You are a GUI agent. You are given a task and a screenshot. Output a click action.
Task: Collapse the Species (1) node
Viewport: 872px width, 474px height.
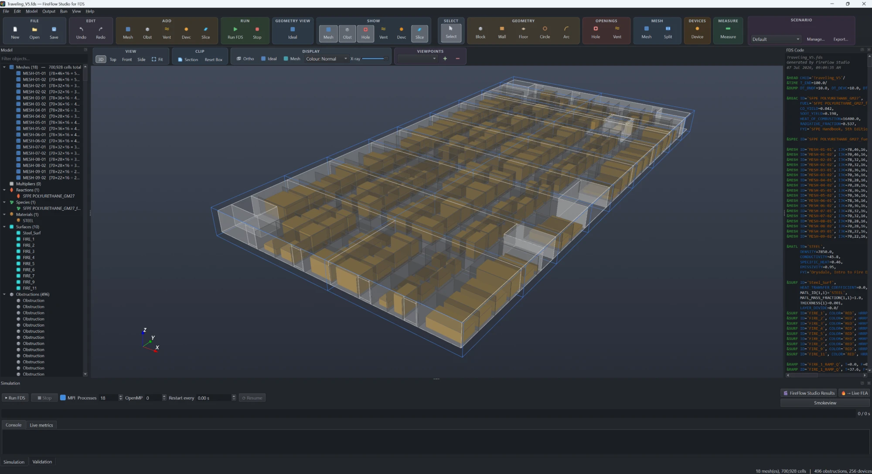pos(4,202)
